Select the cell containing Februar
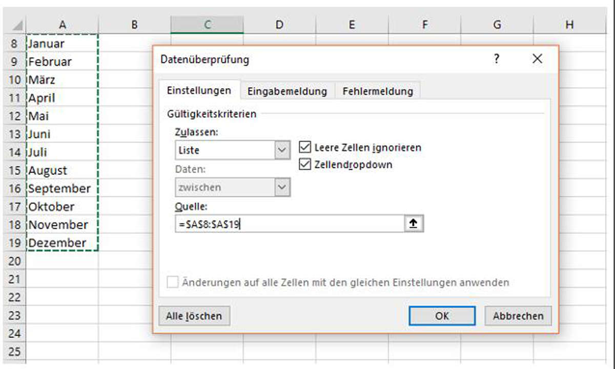Screen dimensions: 615x369 coord(62,61)
